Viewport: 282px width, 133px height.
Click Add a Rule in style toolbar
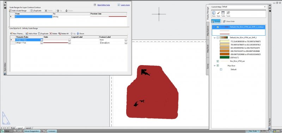31,34
